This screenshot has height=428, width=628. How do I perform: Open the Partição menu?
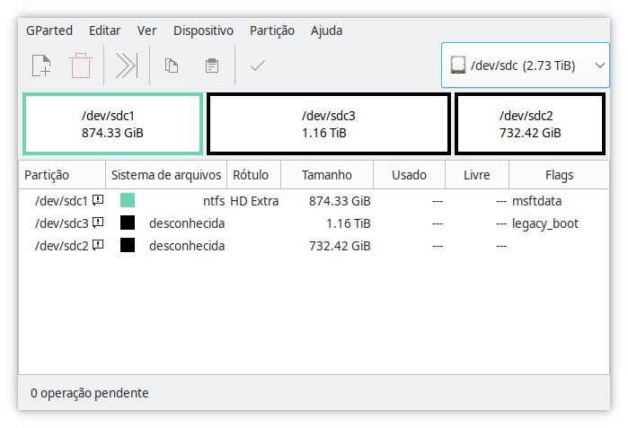pyautogui.click(x=272, y=31)
